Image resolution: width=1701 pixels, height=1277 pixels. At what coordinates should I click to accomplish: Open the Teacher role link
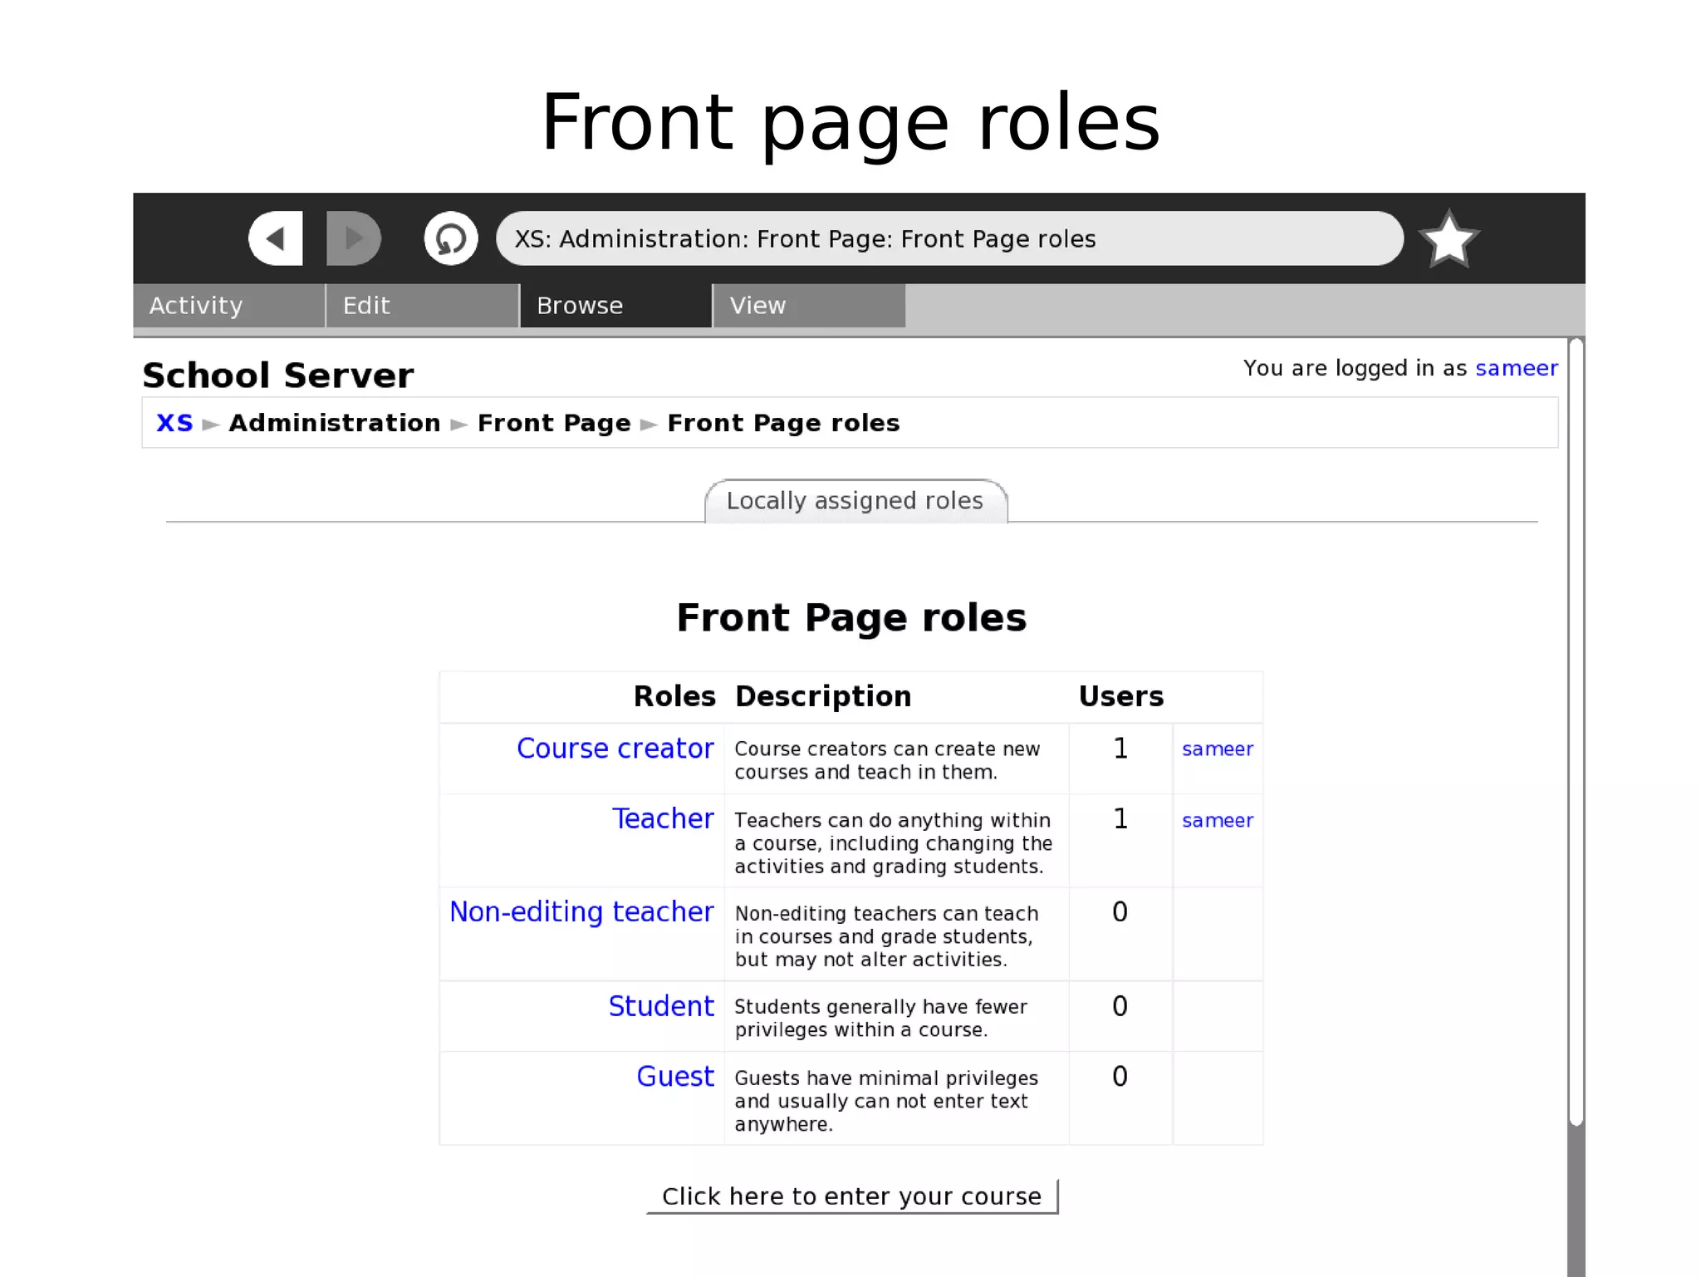(x=663, y=819)
